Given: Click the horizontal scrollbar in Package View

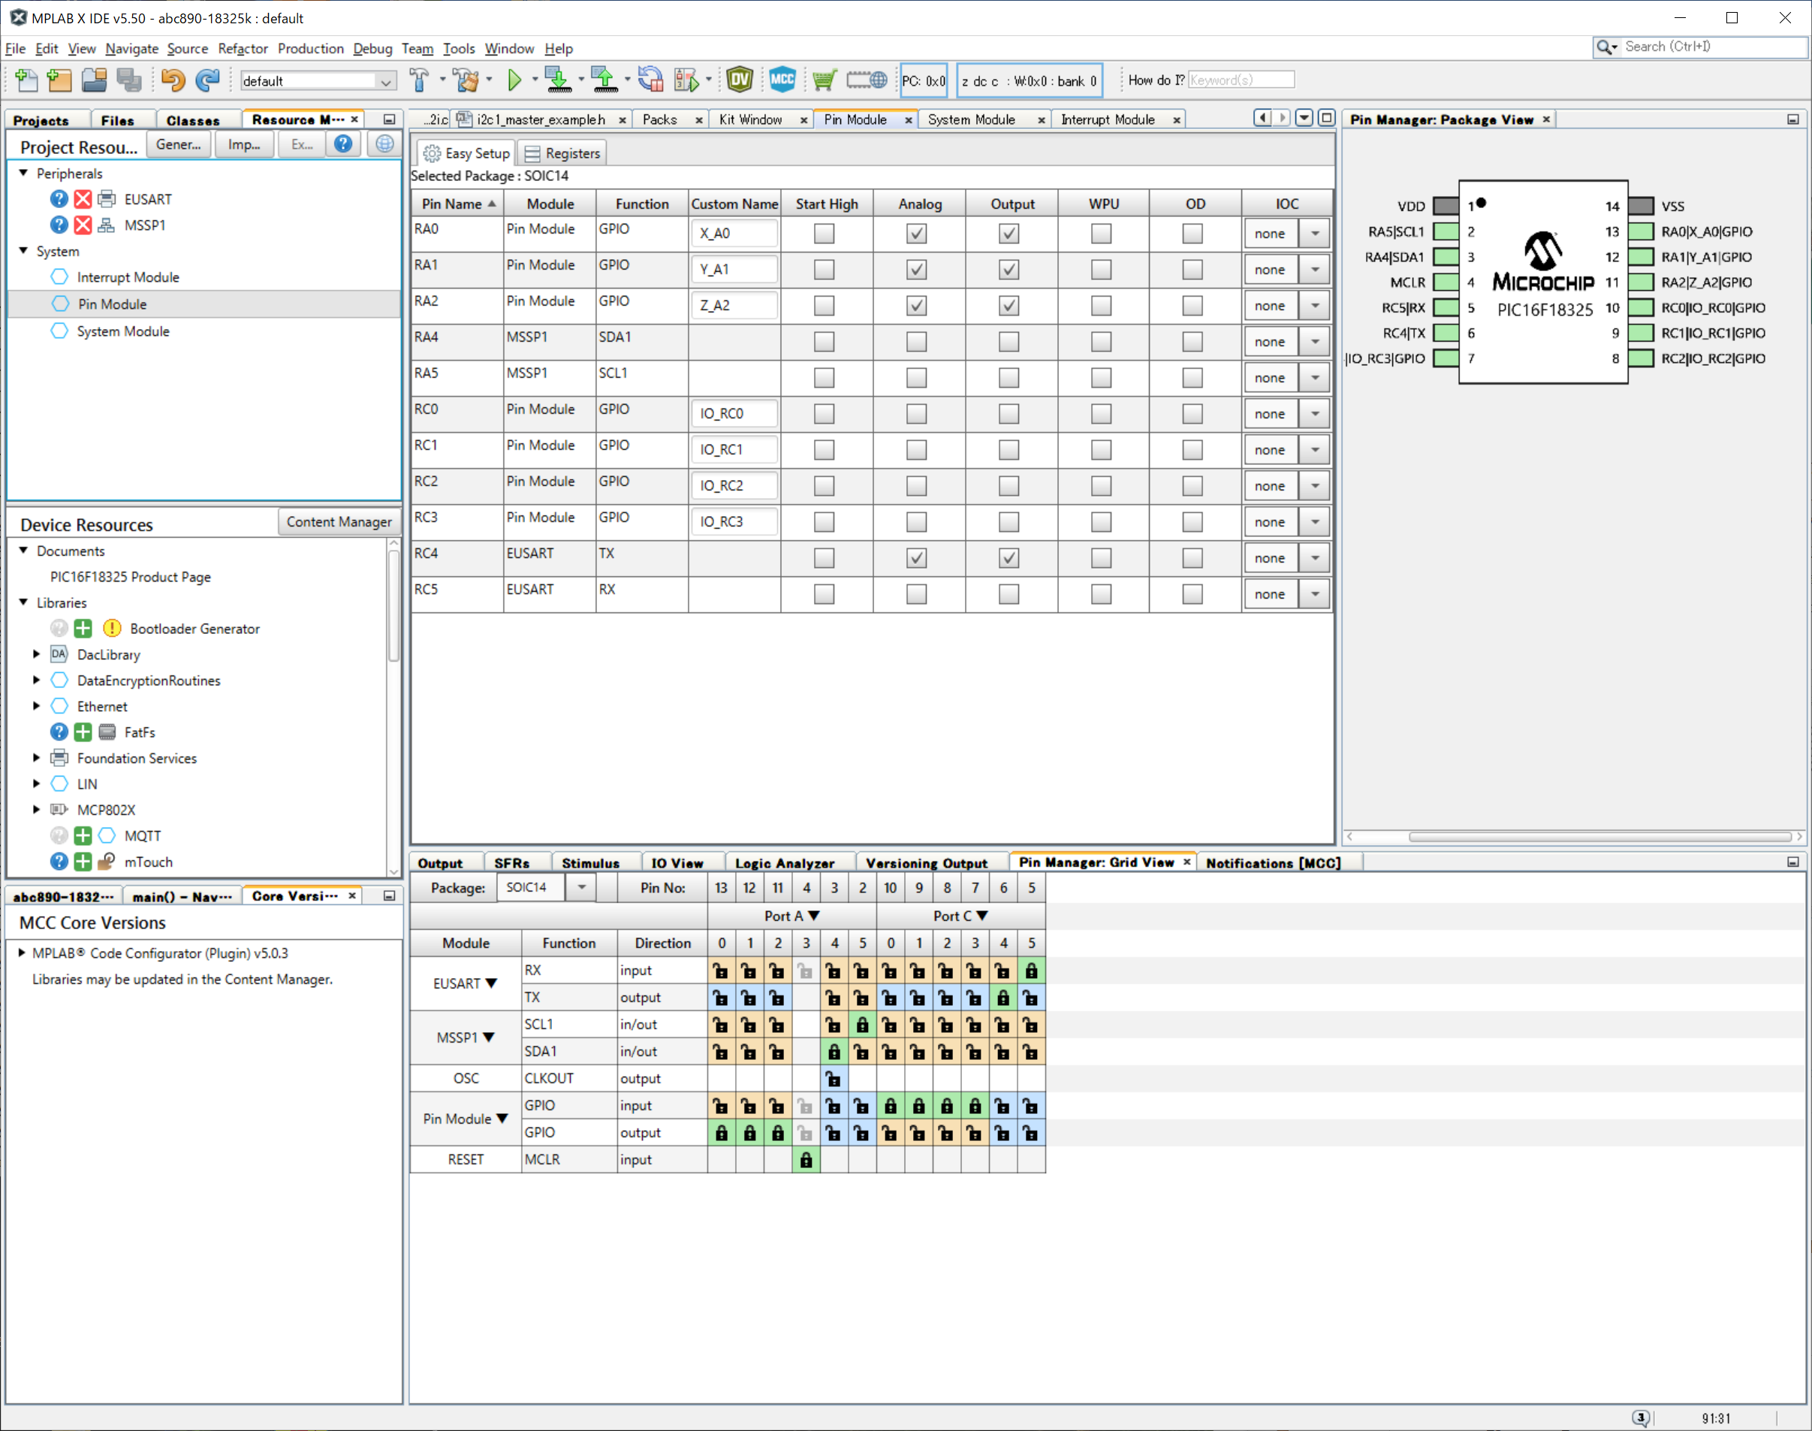Looking at the screenshot, I should [x=1599, y=837].
